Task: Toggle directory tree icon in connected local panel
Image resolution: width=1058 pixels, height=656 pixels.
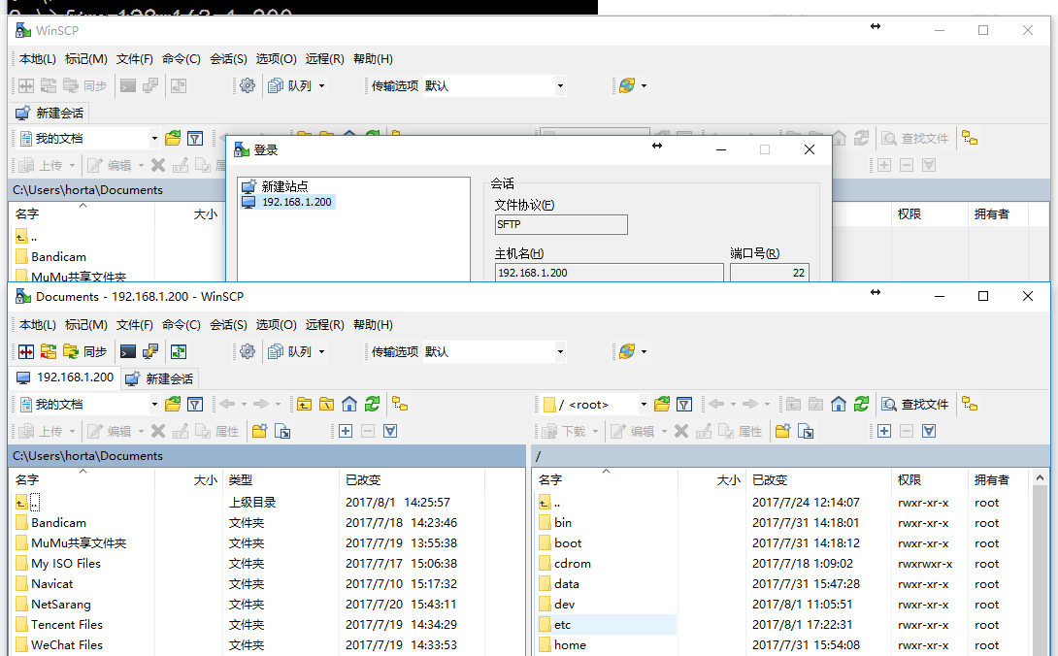Action: coord(400,405)
